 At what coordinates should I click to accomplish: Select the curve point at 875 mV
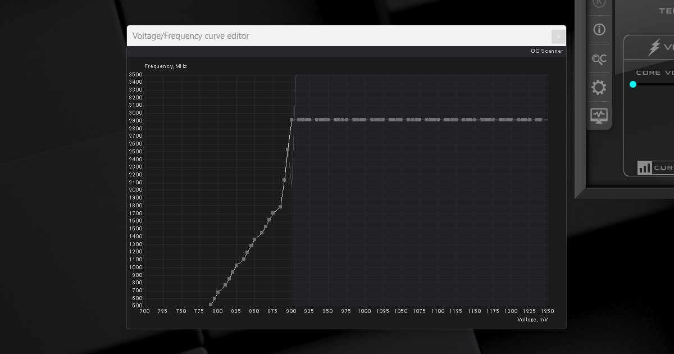273,213
